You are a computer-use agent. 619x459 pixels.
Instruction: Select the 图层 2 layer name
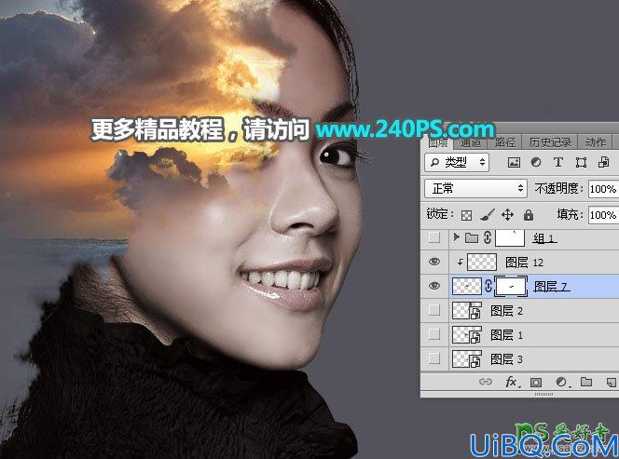click(x=506, y=311)
